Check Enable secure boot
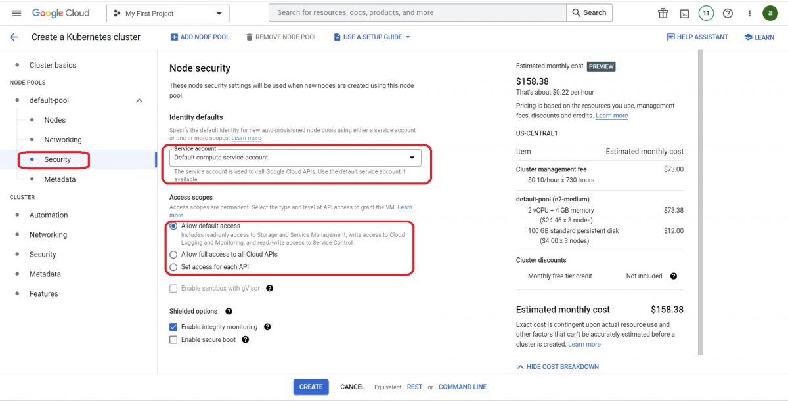Screen dimensions: 788x401 [173, 339]
